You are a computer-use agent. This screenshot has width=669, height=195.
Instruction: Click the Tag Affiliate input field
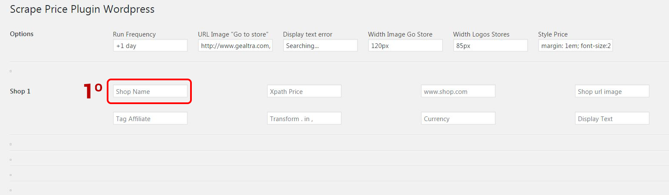tap(150, 119)
